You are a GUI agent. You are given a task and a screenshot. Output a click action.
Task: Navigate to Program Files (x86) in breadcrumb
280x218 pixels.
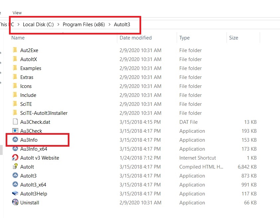(x=84, y=25)
